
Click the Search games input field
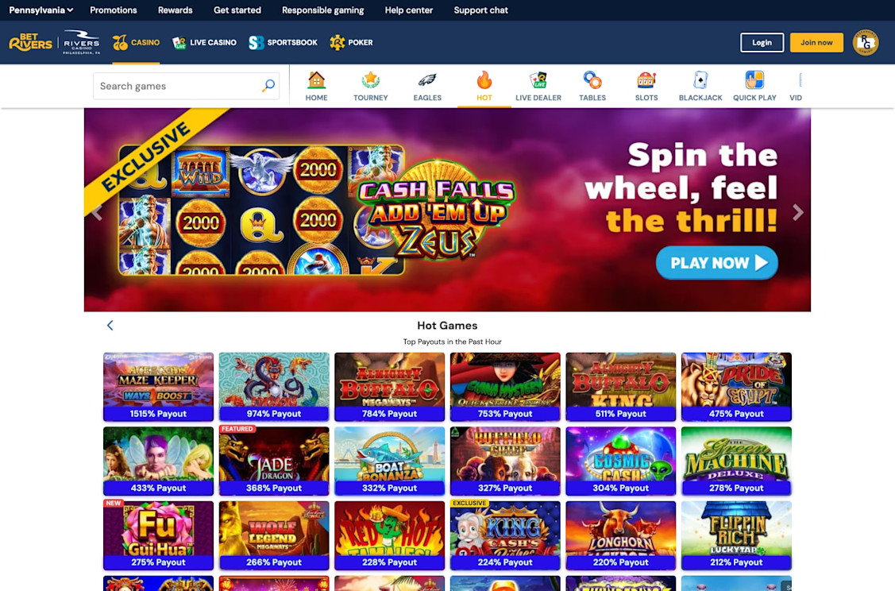186,86
